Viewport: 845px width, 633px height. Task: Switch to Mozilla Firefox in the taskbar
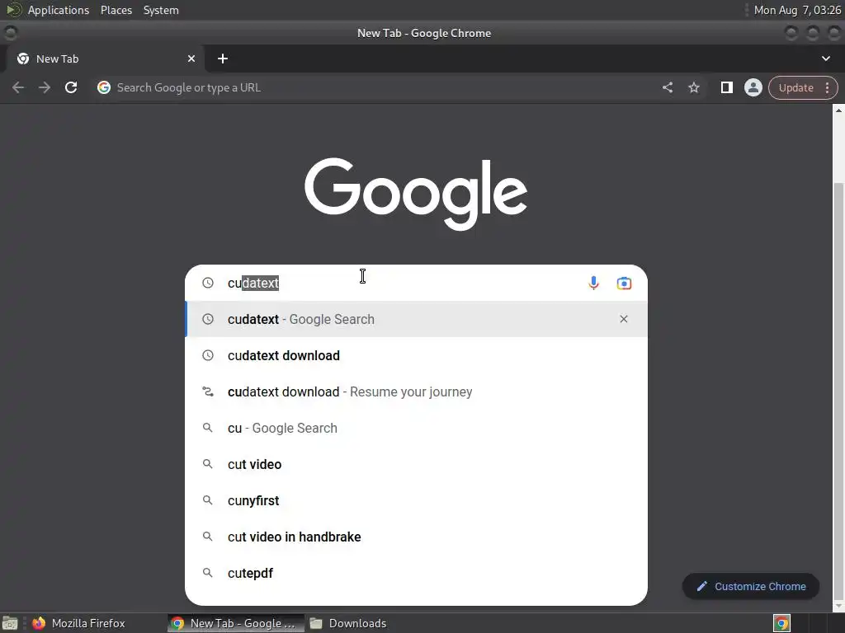pos(78,623)
